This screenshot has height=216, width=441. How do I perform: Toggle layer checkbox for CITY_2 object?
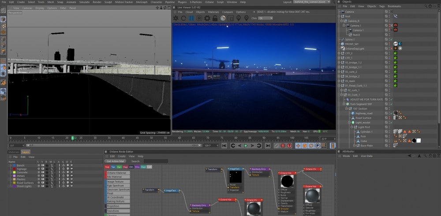click(x=386, y=53)
